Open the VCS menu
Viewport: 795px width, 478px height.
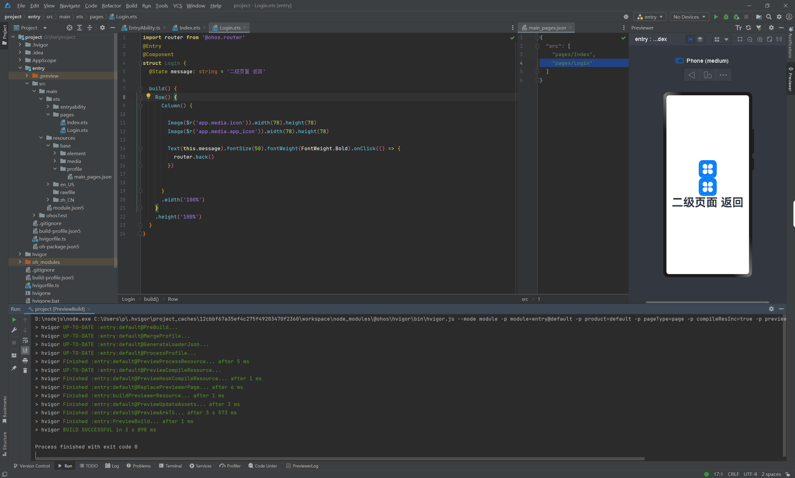click(178, 6)
